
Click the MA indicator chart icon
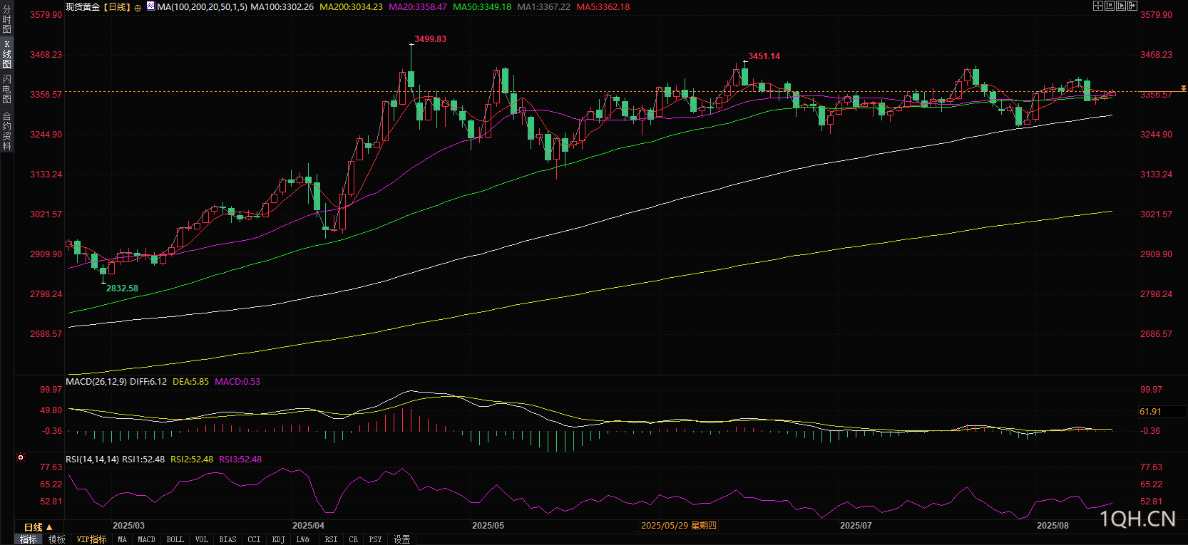150,6
